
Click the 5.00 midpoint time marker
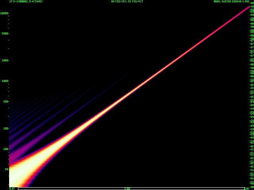(x=127, y=189)
